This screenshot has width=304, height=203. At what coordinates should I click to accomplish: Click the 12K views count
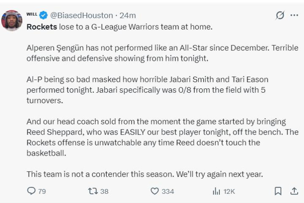pos(229,192)
